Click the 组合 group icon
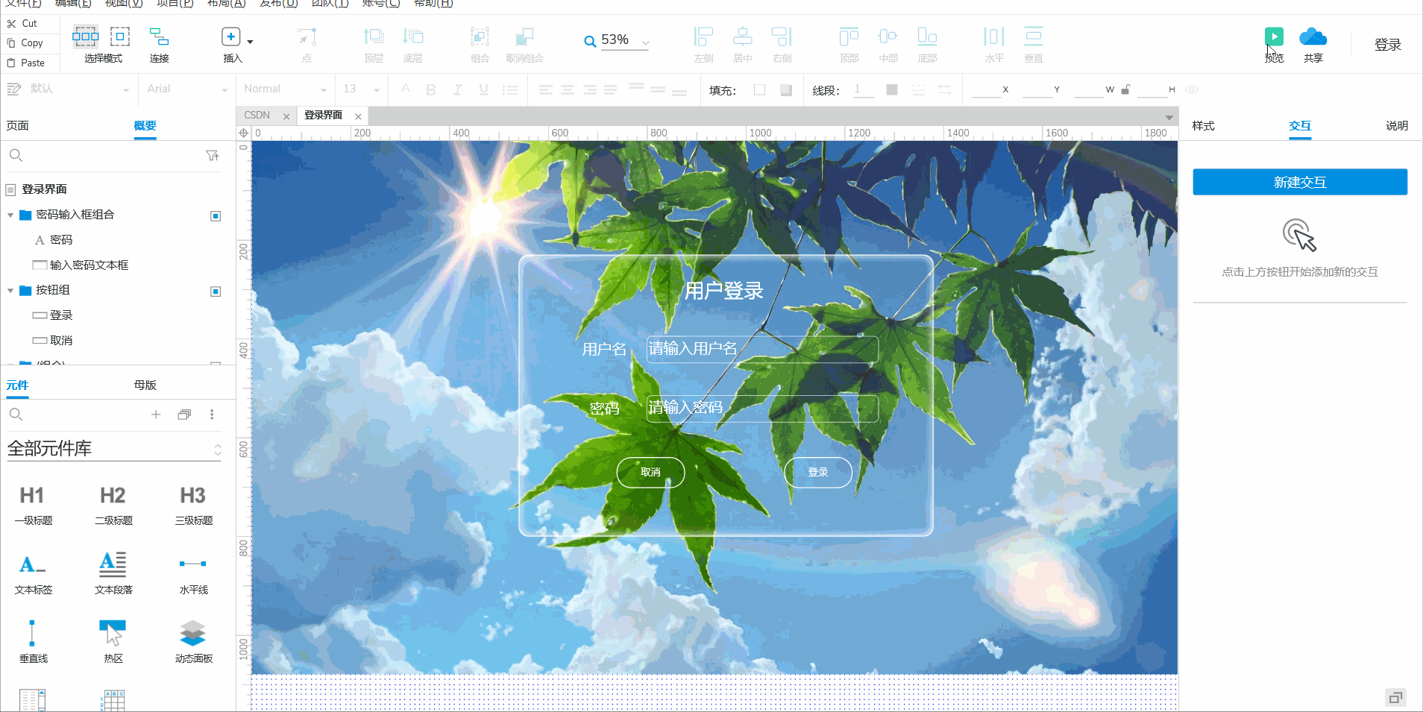The width and height of the screenshot is (1423, 712). [x=480, y=36]
